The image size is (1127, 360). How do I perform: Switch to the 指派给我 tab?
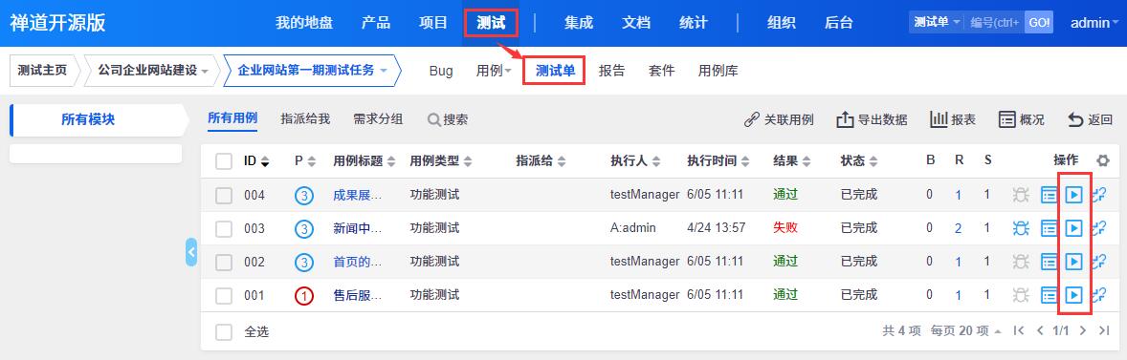pyautogui.click(x=305, y=119)
